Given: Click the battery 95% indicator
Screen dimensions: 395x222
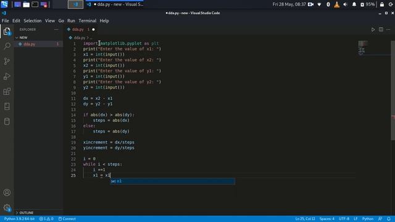Looking at the screenshot, I should 368,4.
